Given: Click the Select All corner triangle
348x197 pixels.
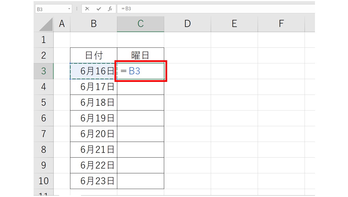Looking at the screenshot, I should (x=46, y=25).
